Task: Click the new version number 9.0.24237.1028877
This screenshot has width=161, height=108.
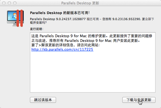Action: point(71,19)
